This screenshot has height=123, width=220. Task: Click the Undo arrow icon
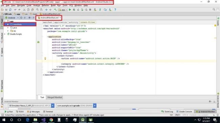[15, 10]
